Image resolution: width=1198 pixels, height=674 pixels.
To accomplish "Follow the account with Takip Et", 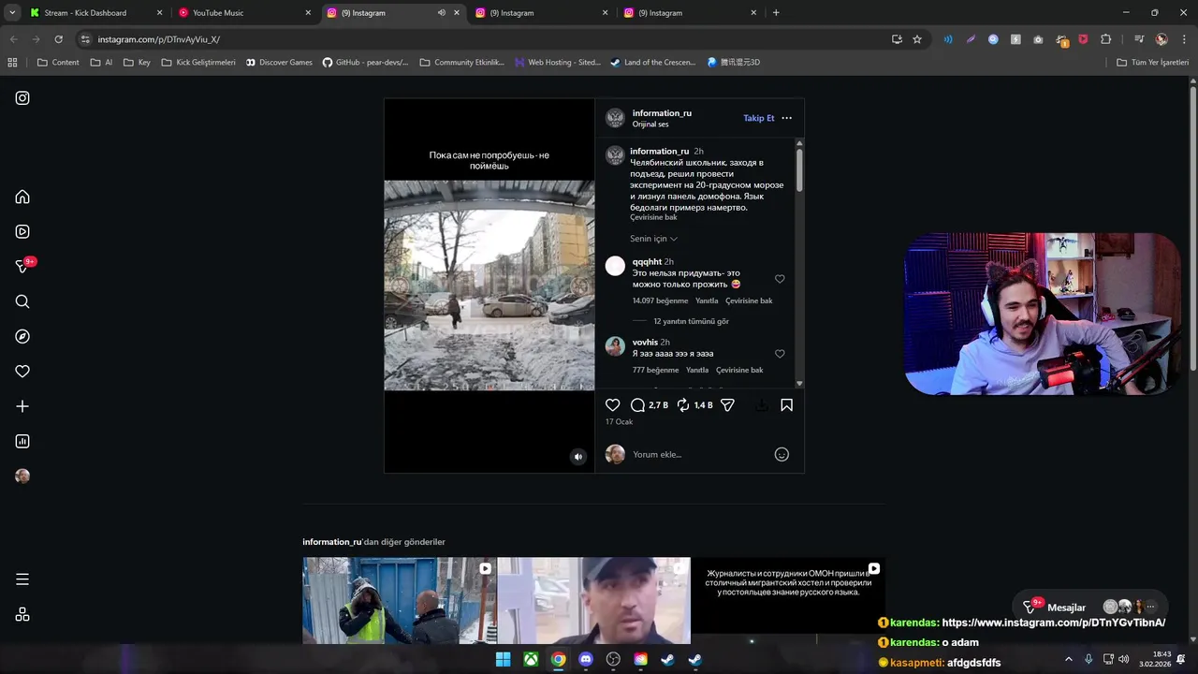I will (758, 118).
